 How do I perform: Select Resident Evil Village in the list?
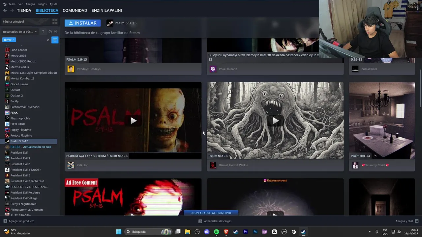24,198
